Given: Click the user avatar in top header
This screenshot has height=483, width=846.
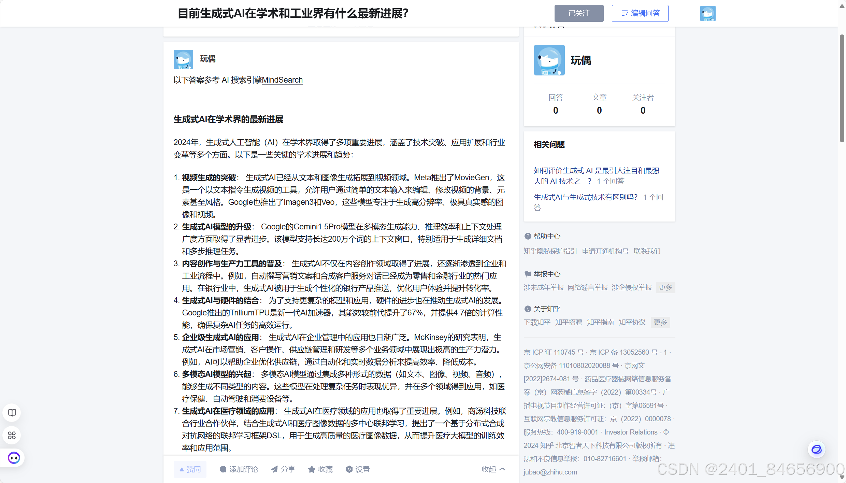Looking at the screenshot, I should (x=708, y=14).
